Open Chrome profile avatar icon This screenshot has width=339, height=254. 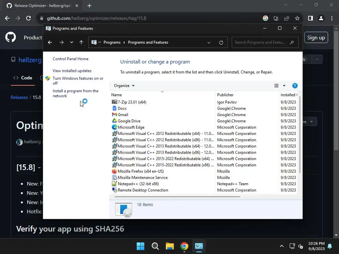(x=321, y=19)
